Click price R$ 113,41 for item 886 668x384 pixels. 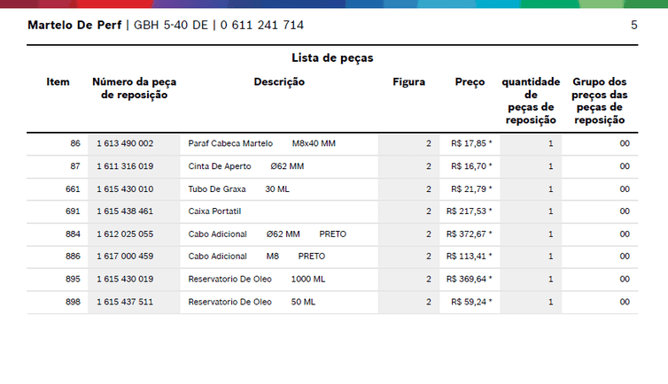470,257
